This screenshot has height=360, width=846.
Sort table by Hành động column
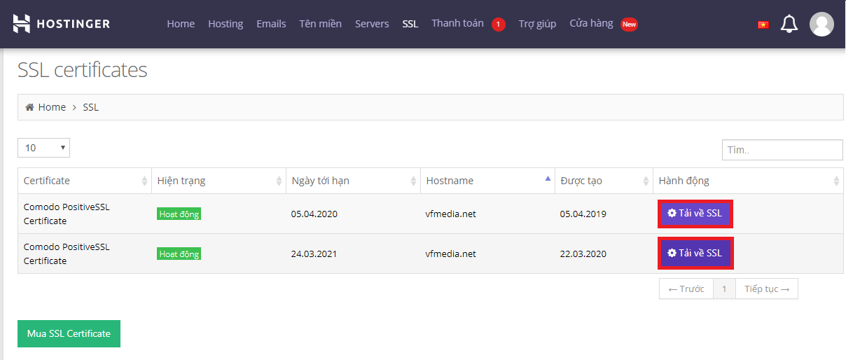(x=749, y=181)
